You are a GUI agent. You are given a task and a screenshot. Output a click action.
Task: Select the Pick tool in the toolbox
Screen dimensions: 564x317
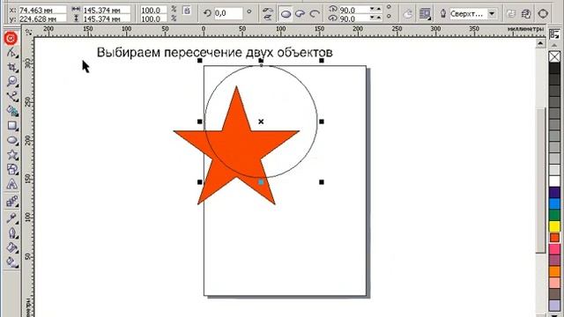coord(11,38)
